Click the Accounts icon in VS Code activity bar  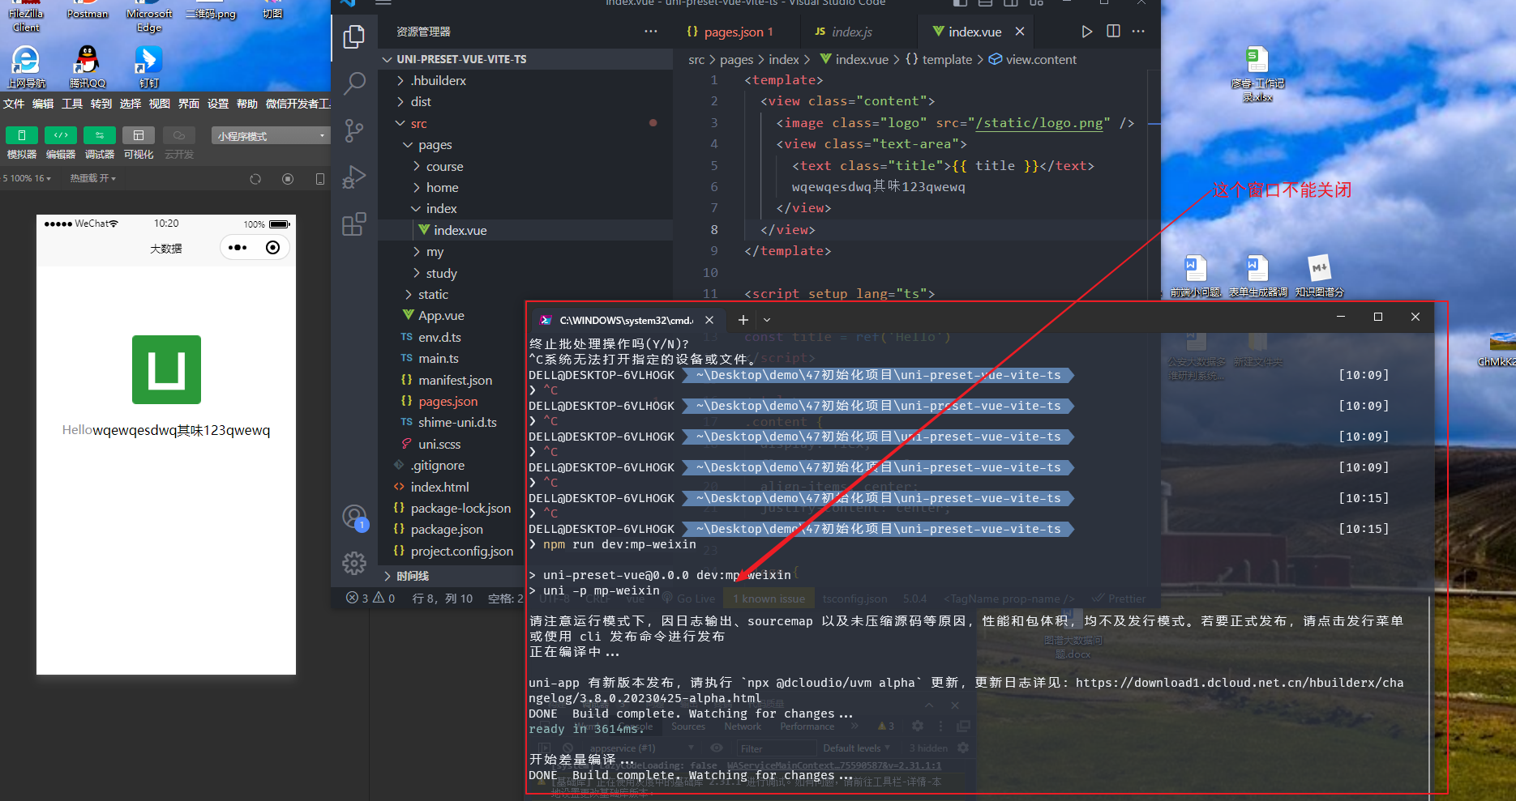(x=354, y=517)
